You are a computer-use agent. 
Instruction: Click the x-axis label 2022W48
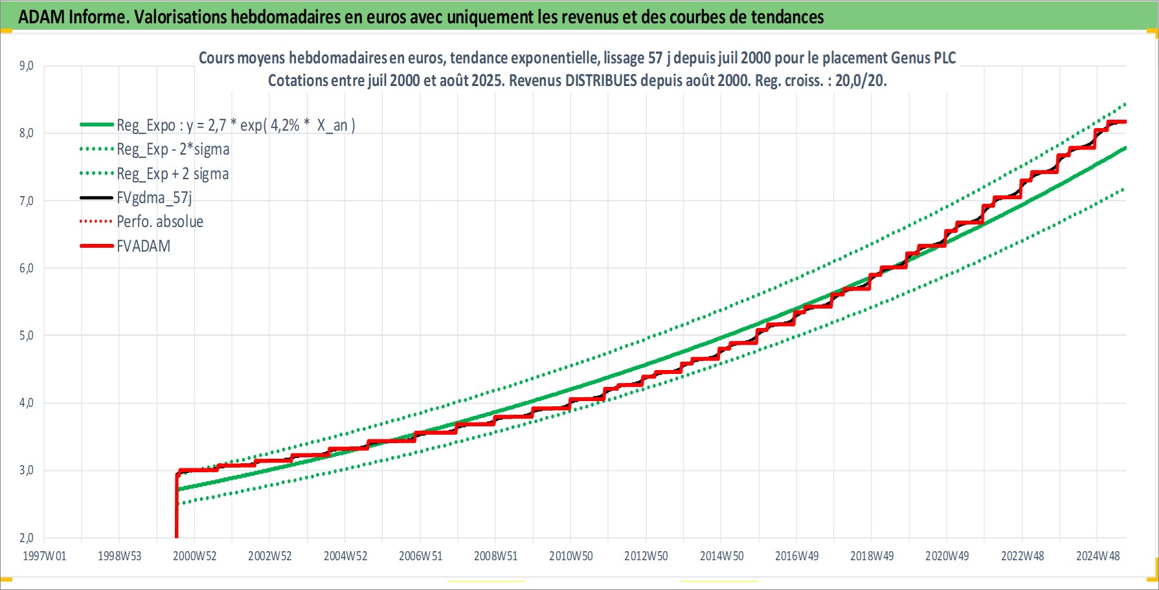[1022, 556]
